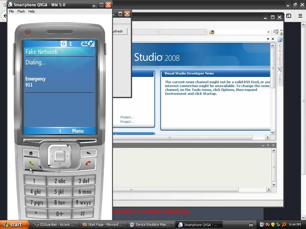306x229 pixels.
Task: Click the 2 abc key on the phone keypad
Action: tap(60, 181)
